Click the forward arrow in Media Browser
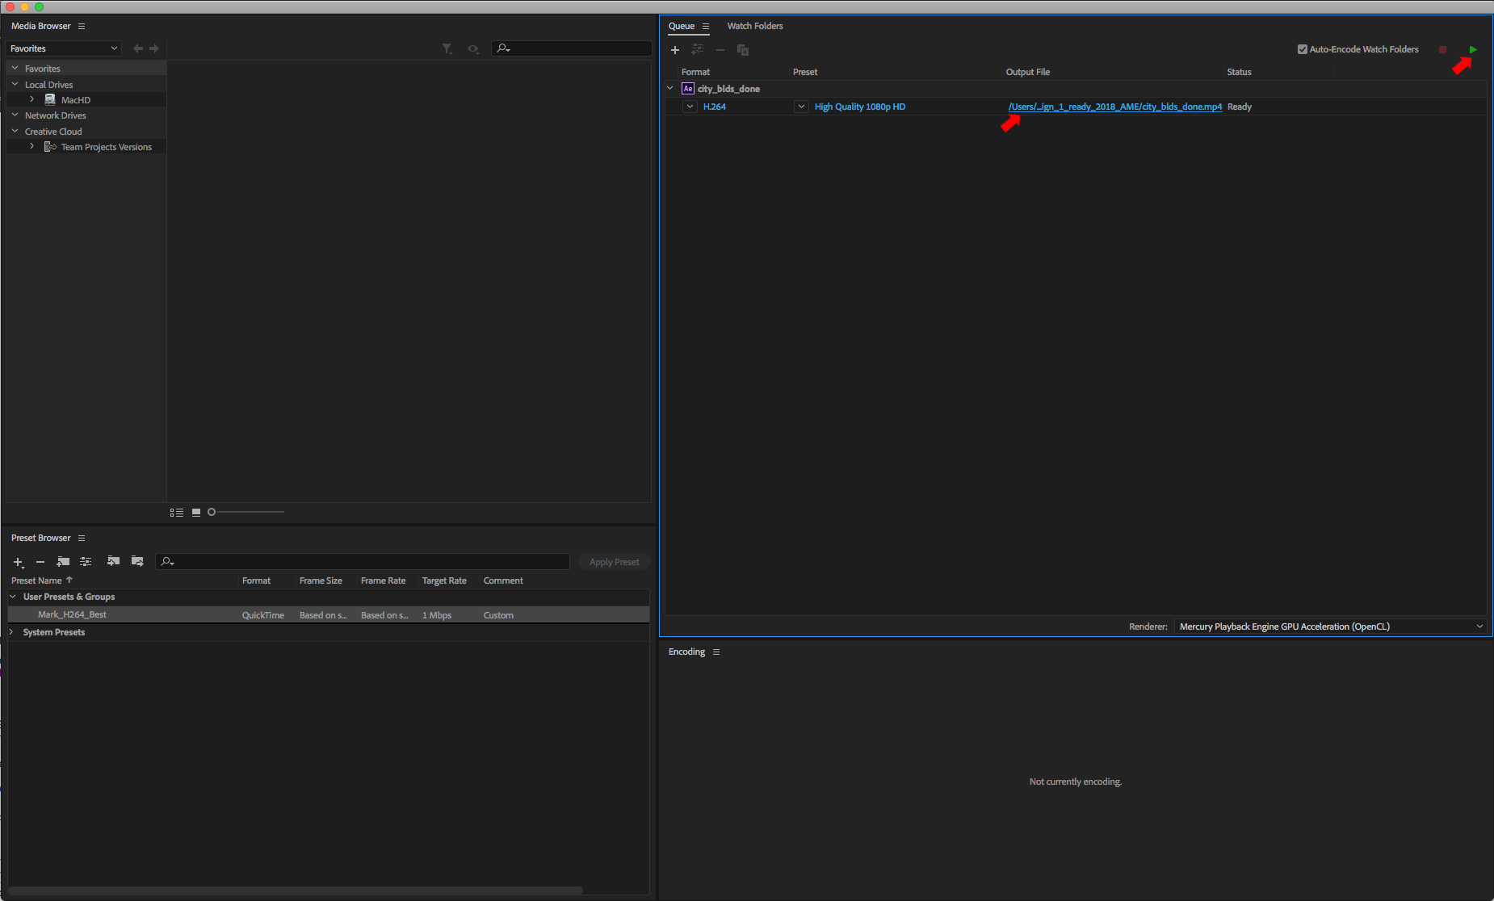Screen dimensions: 1494x901 click(154, 48)
